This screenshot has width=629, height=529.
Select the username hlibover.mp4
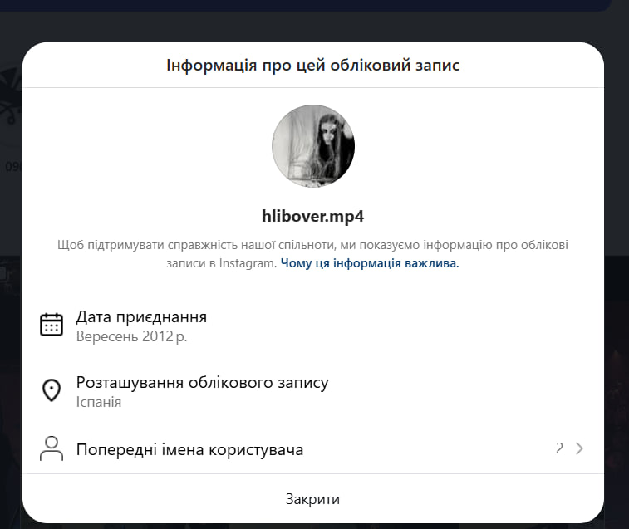click(x=313, y=217)
